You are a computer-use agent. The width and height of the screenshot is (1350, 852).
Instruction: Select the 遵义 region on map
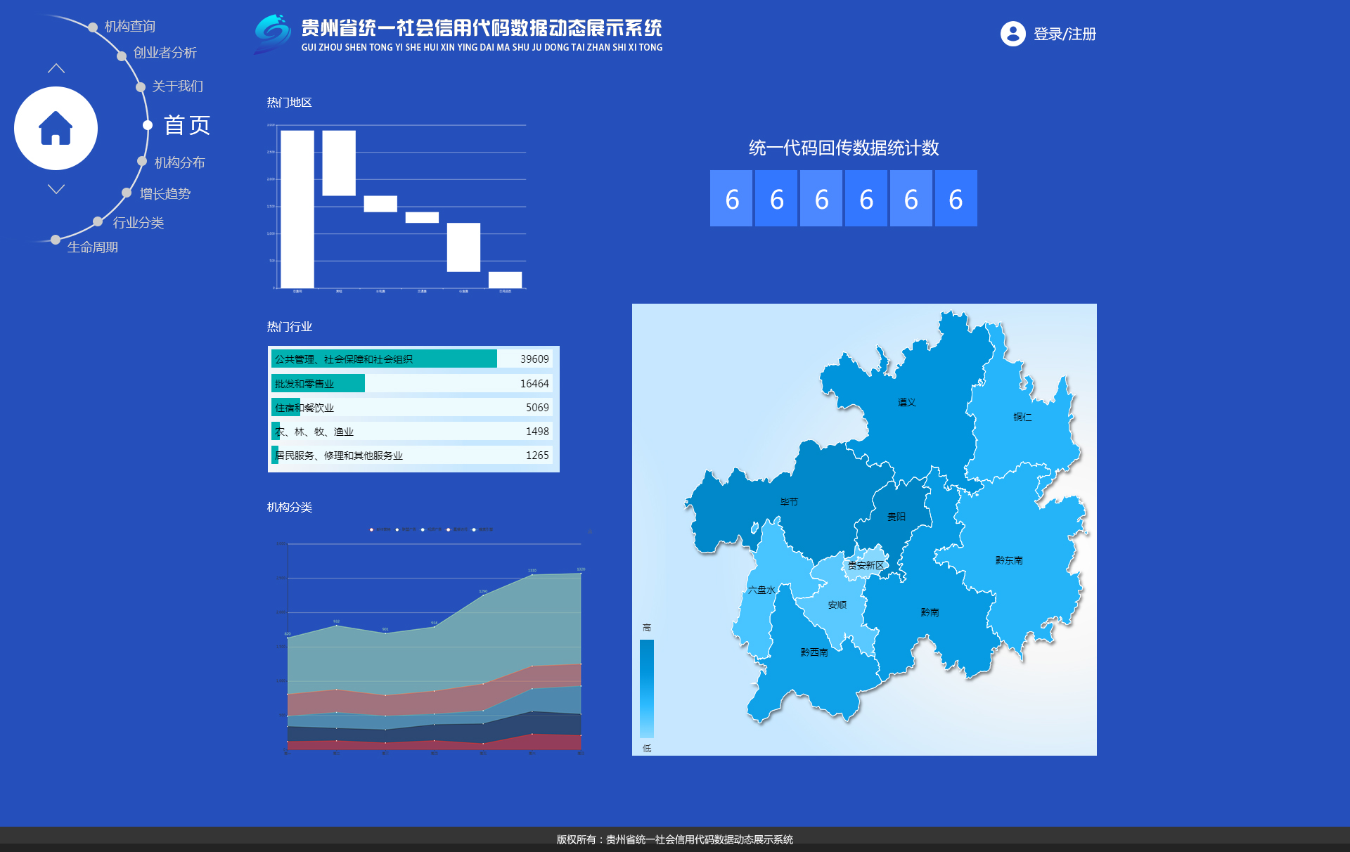906,403
